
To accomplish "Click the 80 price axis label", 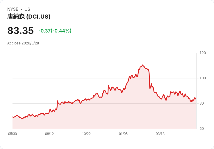I will (201, 103).
